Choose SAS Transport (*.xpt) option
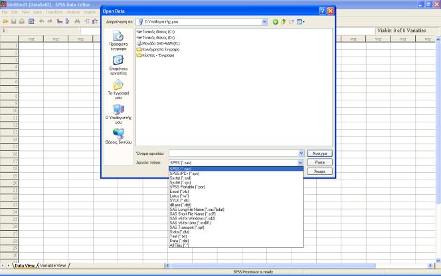Viewport: 441px width, 276px height. (236, 227)
